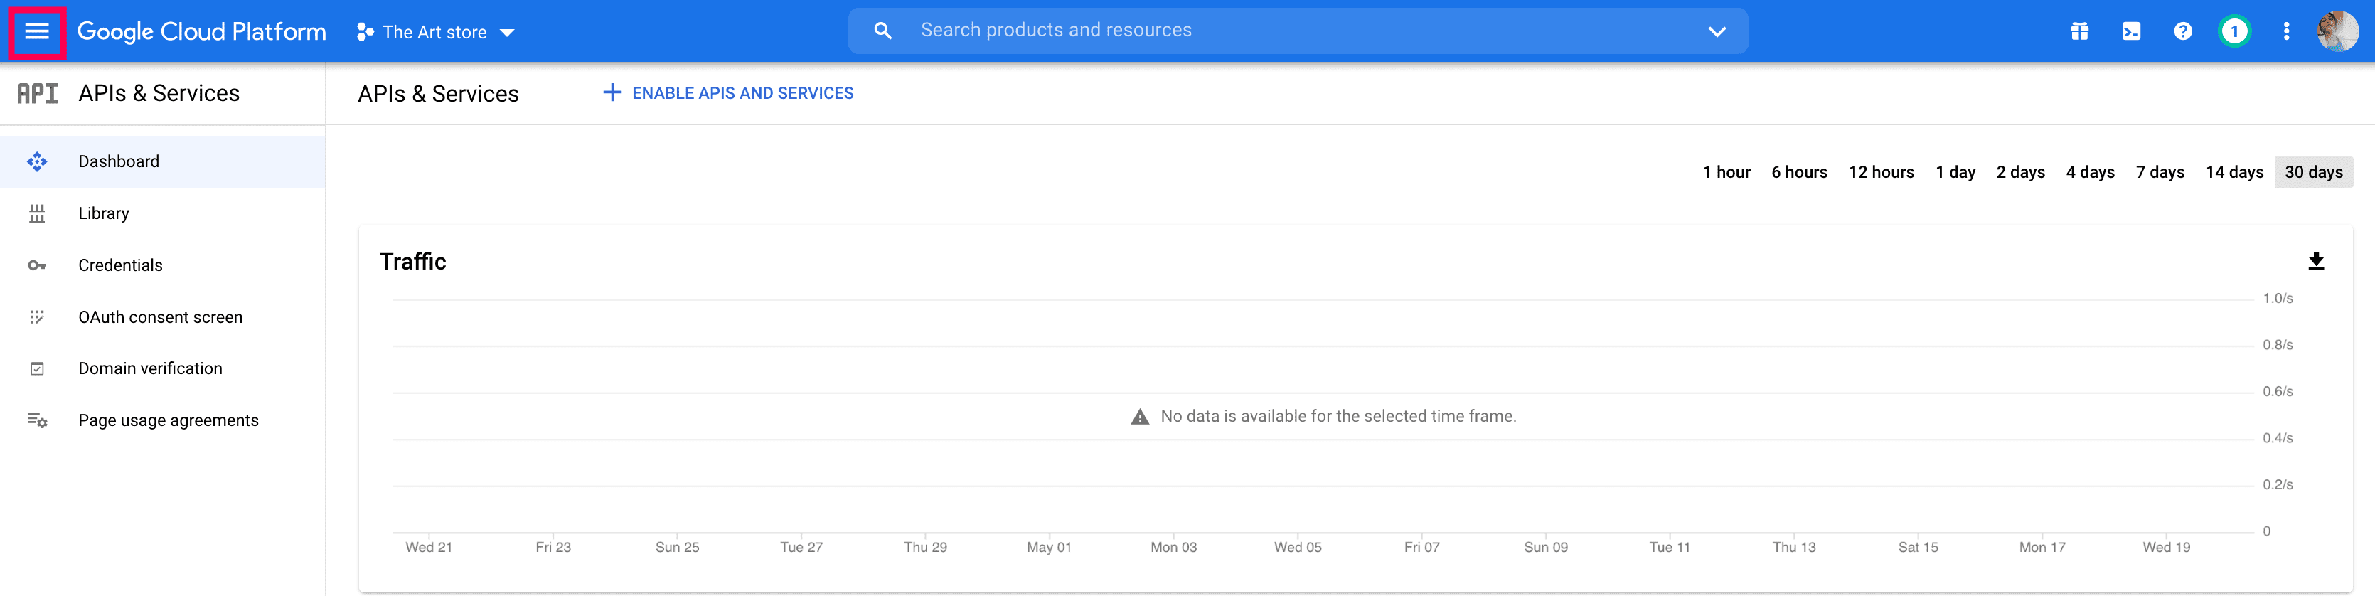Open the notifications badge
Viewport: 2375px width, 596px height.
point(2233,32)
